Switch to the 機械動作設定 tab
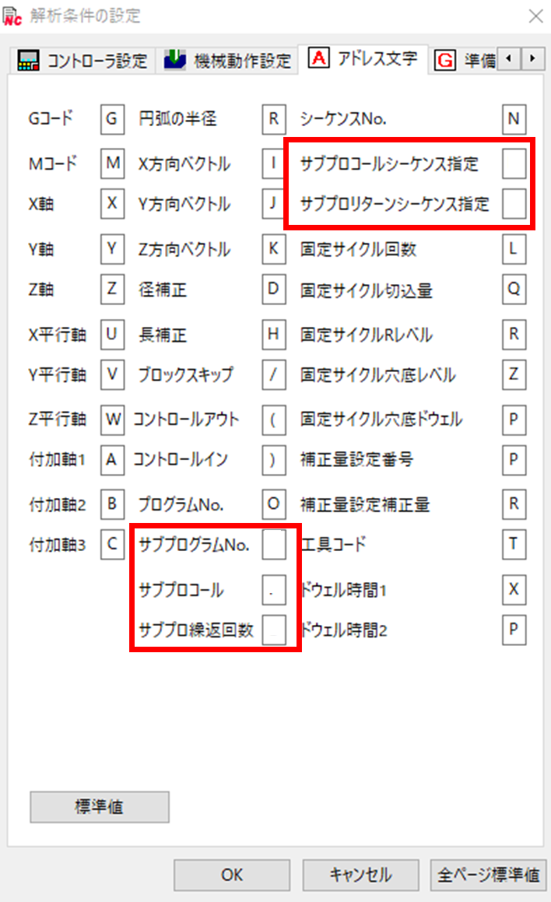551x902 pixels. click(x=227, y=60)
